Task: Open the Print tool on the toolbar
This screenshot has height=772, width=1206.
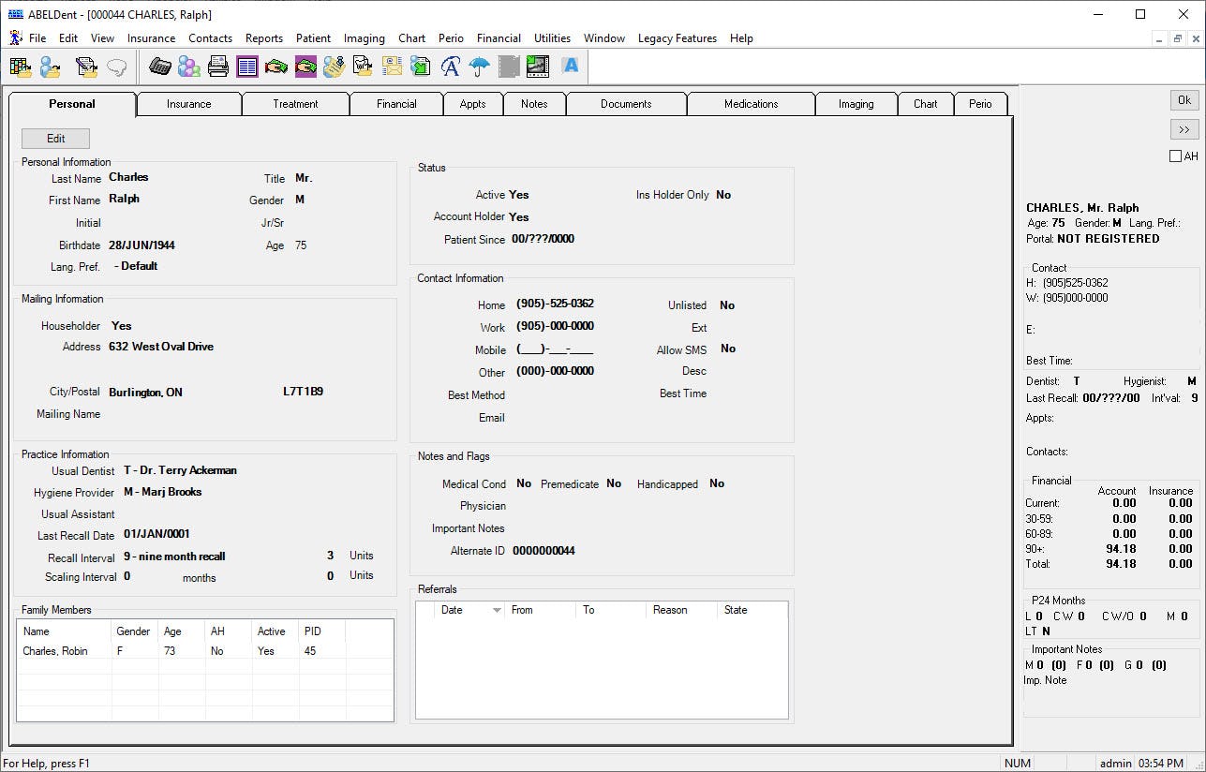Action: [x=217, y=66]
